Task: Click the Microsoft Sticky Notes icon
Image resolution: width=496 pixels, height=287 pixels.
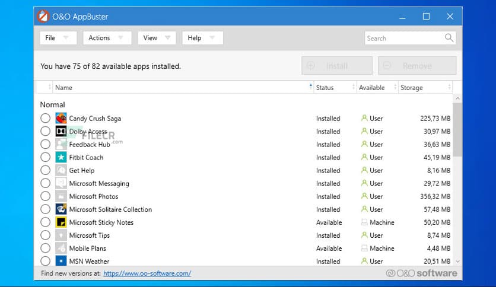Action: 61,222
